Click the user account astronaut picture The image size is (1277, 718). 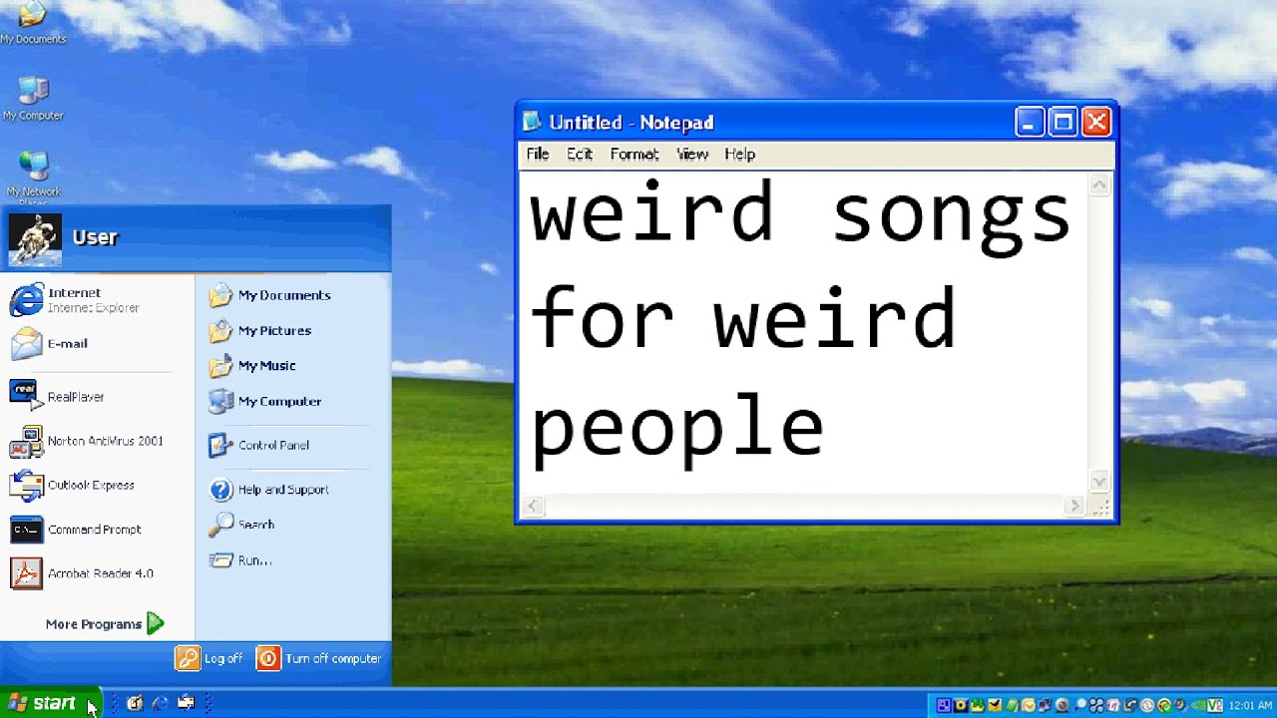point(35,239)
